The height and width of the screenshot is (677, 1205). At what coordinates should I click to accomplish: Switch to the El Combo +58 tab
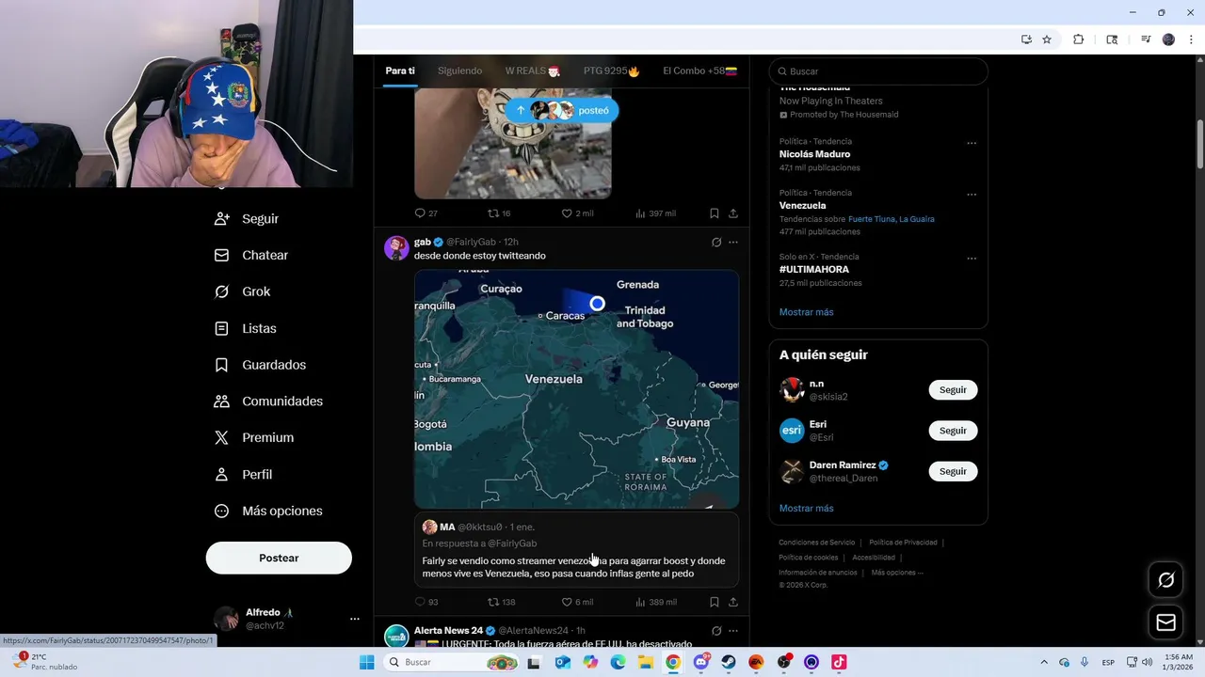[699, 71]
